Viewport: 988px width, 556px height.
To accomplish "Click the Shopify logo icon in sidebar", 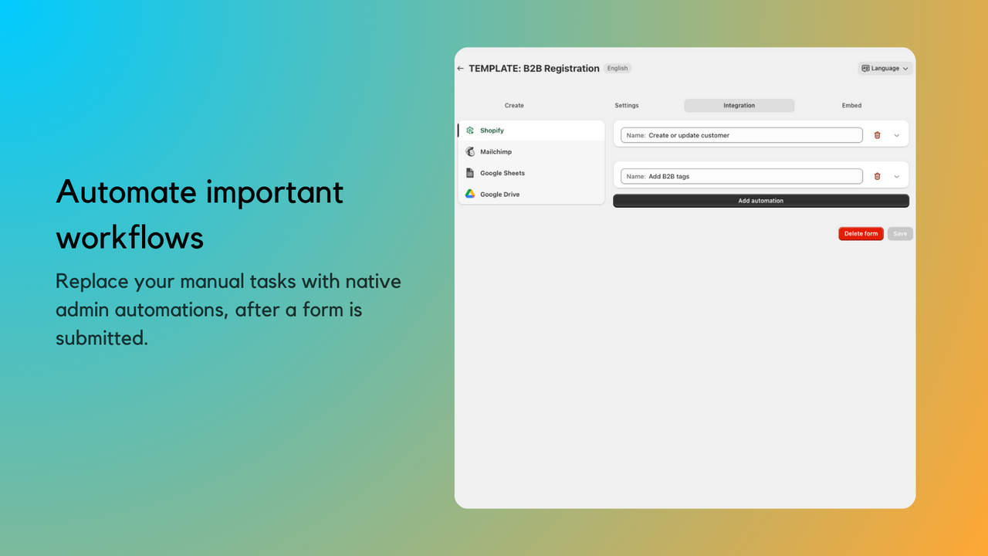I will tap(470, 131).
